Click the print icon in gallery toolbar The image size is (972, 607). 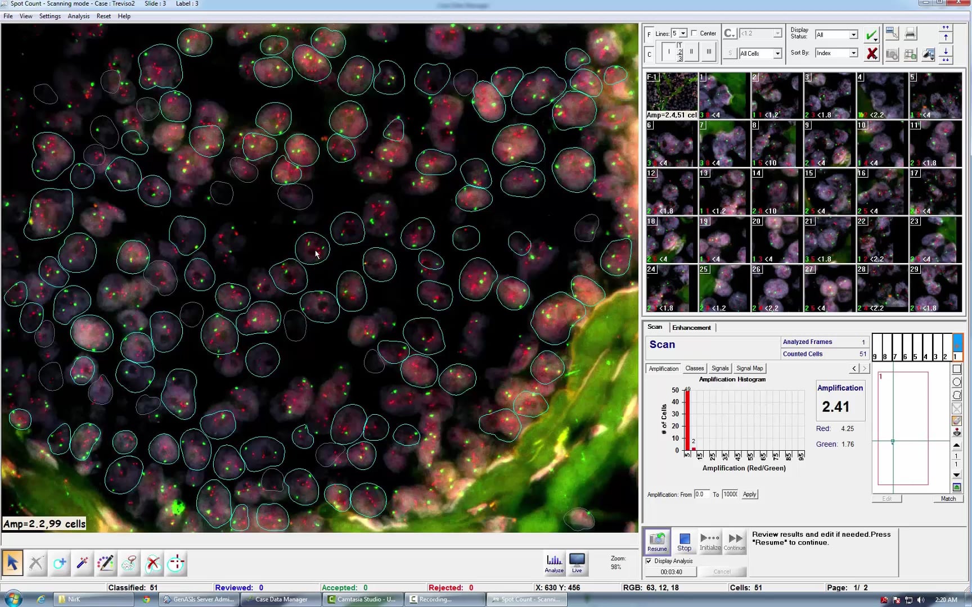click(910, 34)
